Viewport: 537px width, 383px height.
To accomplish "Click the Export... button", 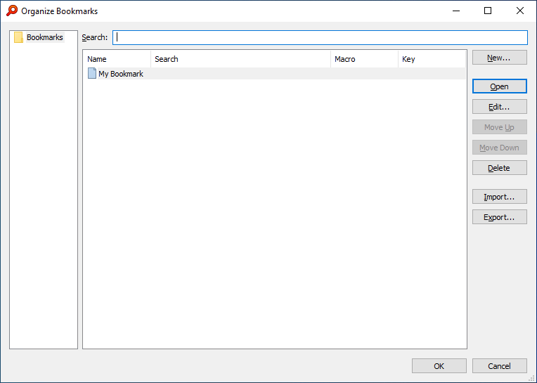I will pos(499,217).
